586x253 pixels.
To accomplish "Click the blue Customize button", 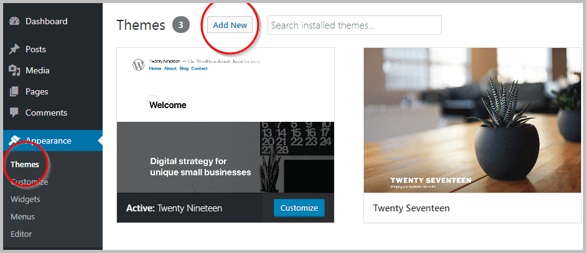I will 299,208.
